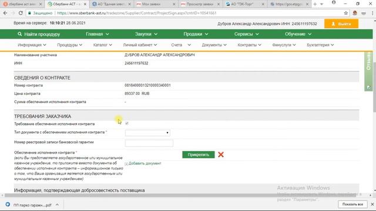Image resolution: width=376 pixels, height=211 pixels.
Task: Click the secure lock icon in address bar
Action: coord(29,13)
